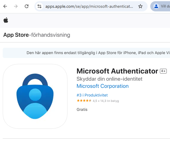Click the availability notice banner
Screen dimensions: 170x144
pos(86,53)
